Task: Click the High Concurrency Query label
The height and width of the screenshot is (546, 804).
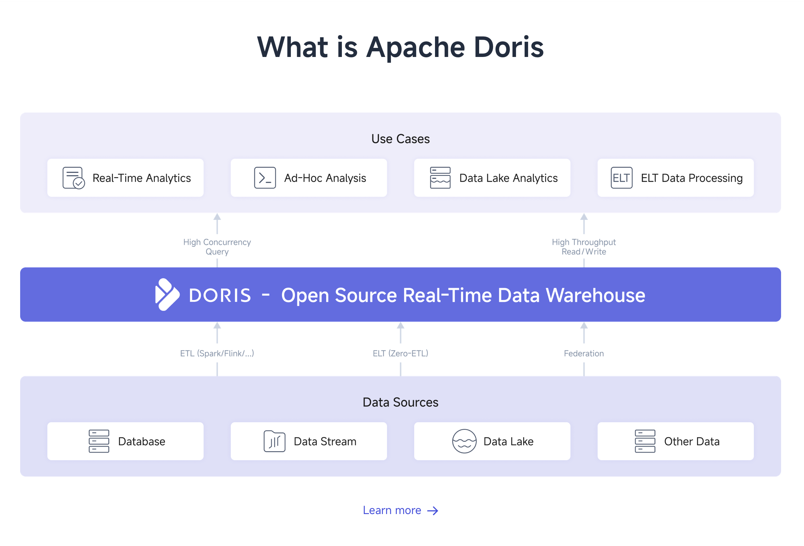Action: [217, 247]
